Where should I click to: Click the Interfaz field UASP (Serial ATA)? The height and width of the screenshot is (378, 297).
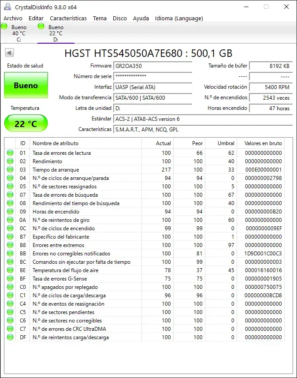click(153, 87)
